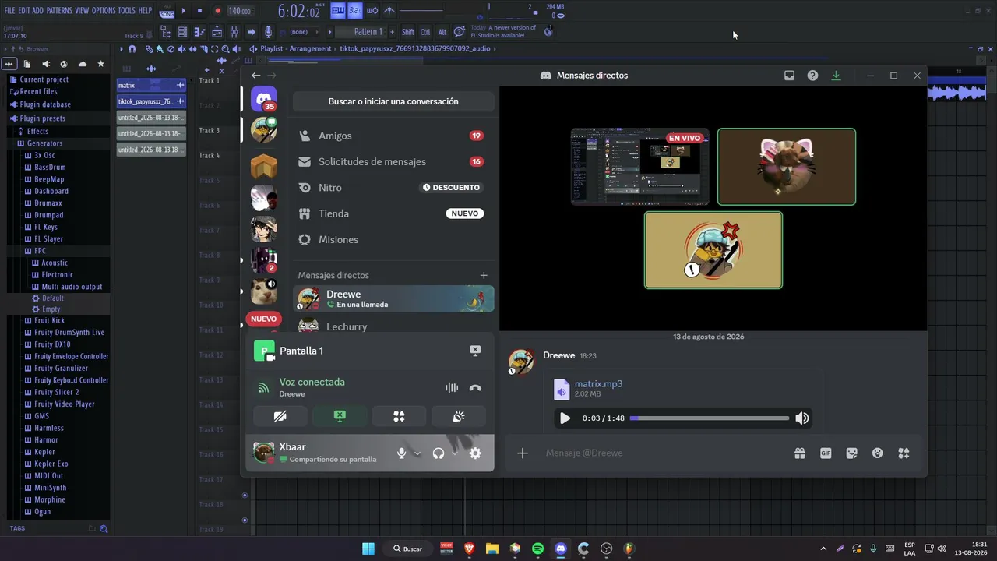The height and width of the screenshot is (561, 997).
Task: Disconnect the call with the hang-up icon
Action: pyautogui.click(x=475, y=388)
